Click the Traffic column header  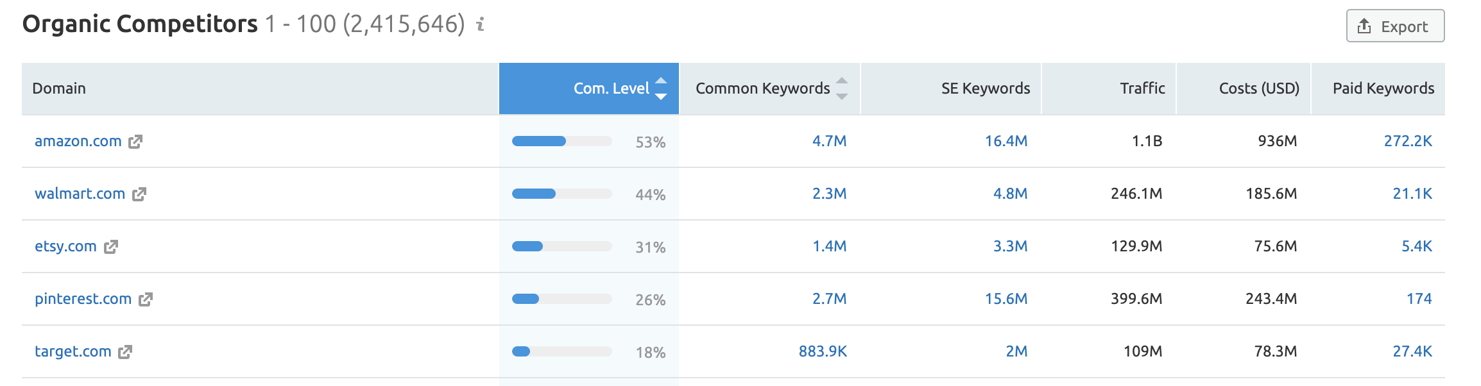(1109, 88)
